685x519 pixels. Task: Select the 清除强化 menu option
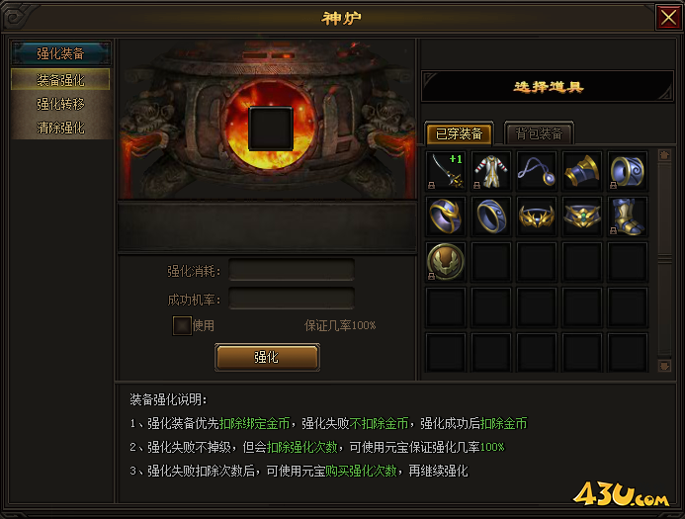pyautogui.click(x=60, y=128)
